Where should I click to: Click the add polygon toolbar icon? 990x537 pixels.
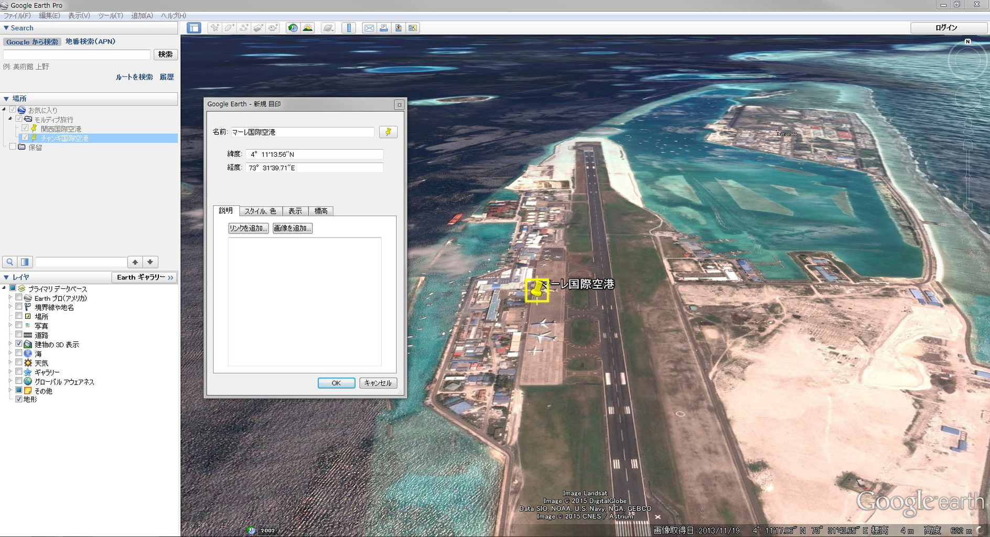pos(229,28)
